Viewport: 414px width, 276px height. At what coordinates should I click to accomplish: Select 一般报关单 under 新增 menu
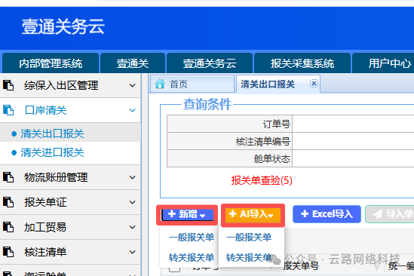(x=192, y=238)
